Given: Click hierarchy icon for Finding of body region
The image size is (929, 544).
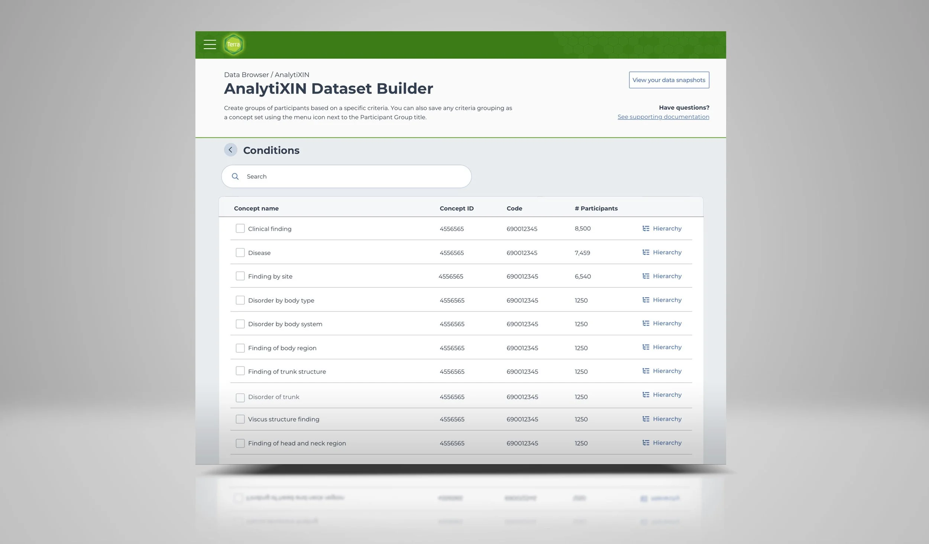Looking at the screenshot, I should tap(646, 347).
